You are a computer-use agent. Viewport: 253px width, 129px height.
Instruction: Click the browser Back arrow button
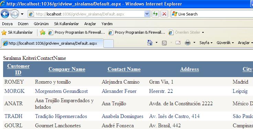pyautogui.click(x=5, y=14)
